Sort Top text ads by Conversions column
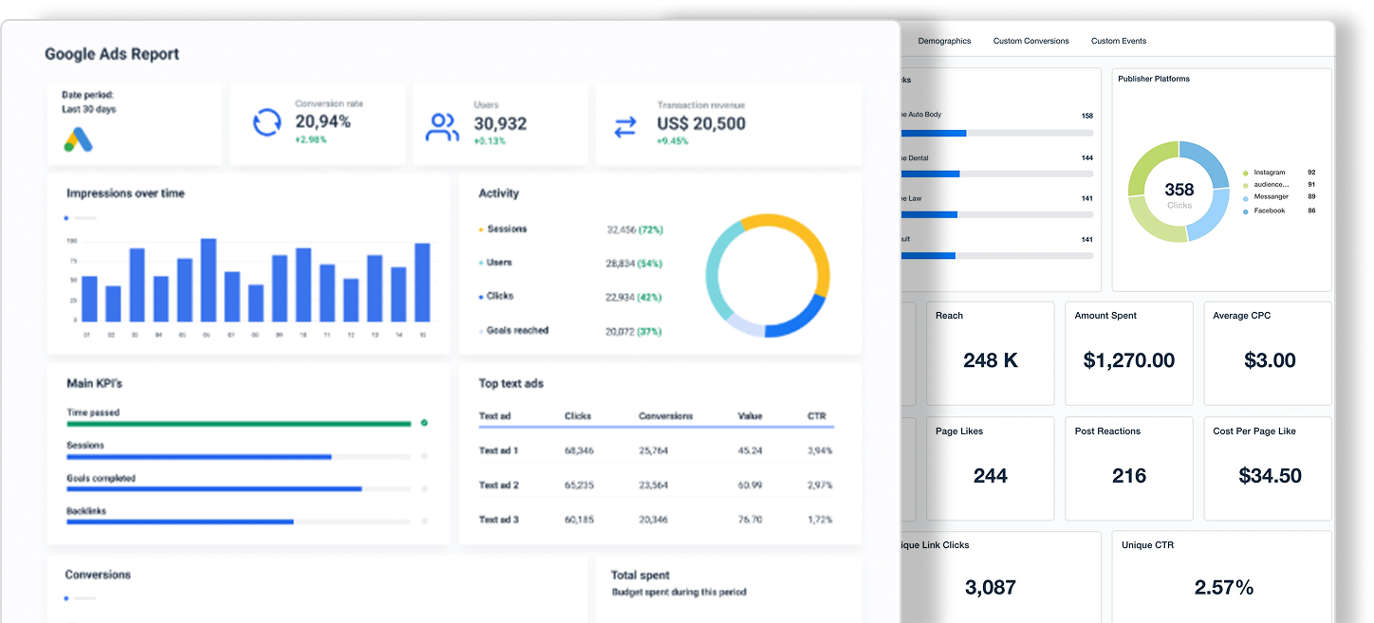The width and height of the screenshot is (1374, 623). click(x=665, y=416)
